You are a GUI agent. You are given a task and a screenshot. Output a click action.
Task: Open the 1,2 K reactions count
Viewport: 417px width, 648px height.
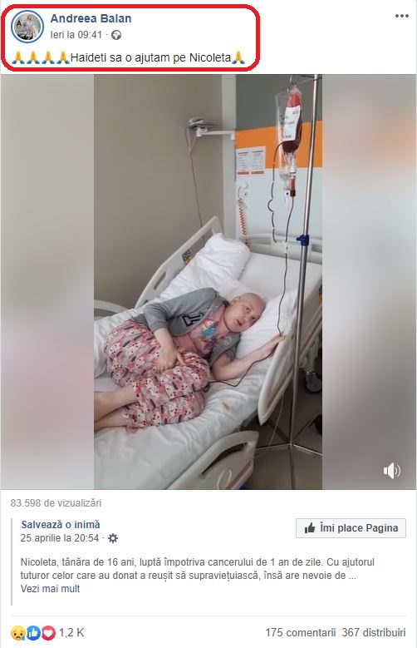tap(71, 632)
